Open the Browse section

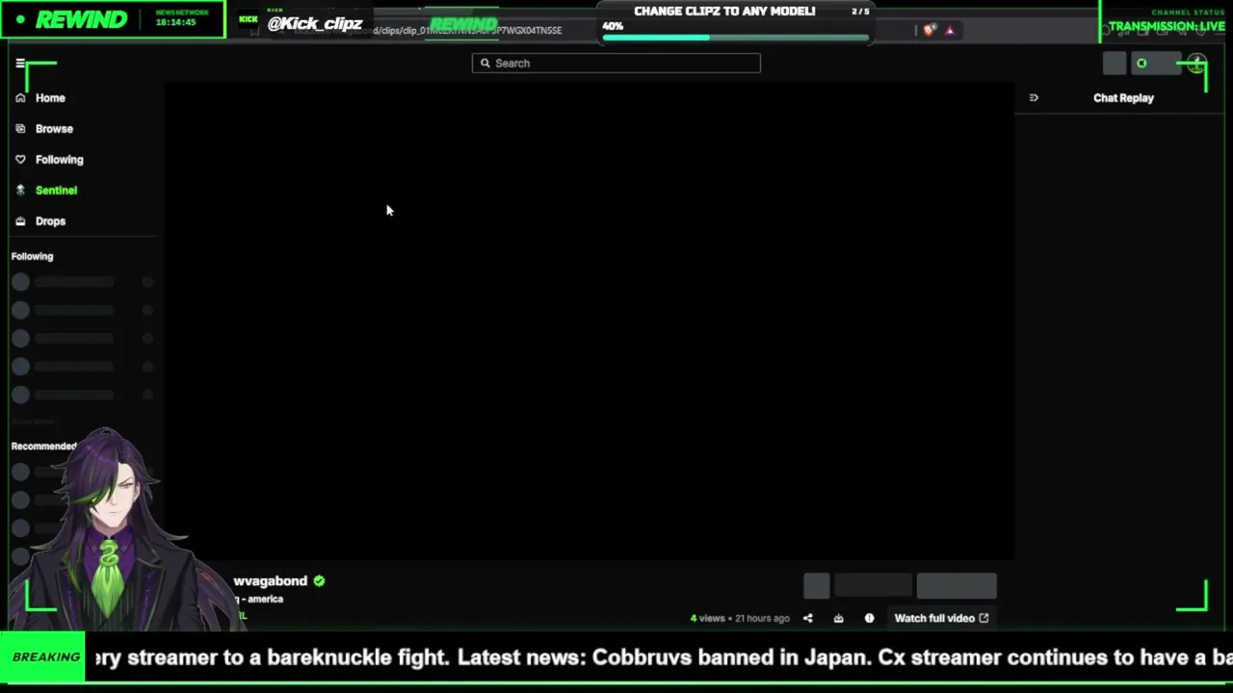click(x=54, y=129)
